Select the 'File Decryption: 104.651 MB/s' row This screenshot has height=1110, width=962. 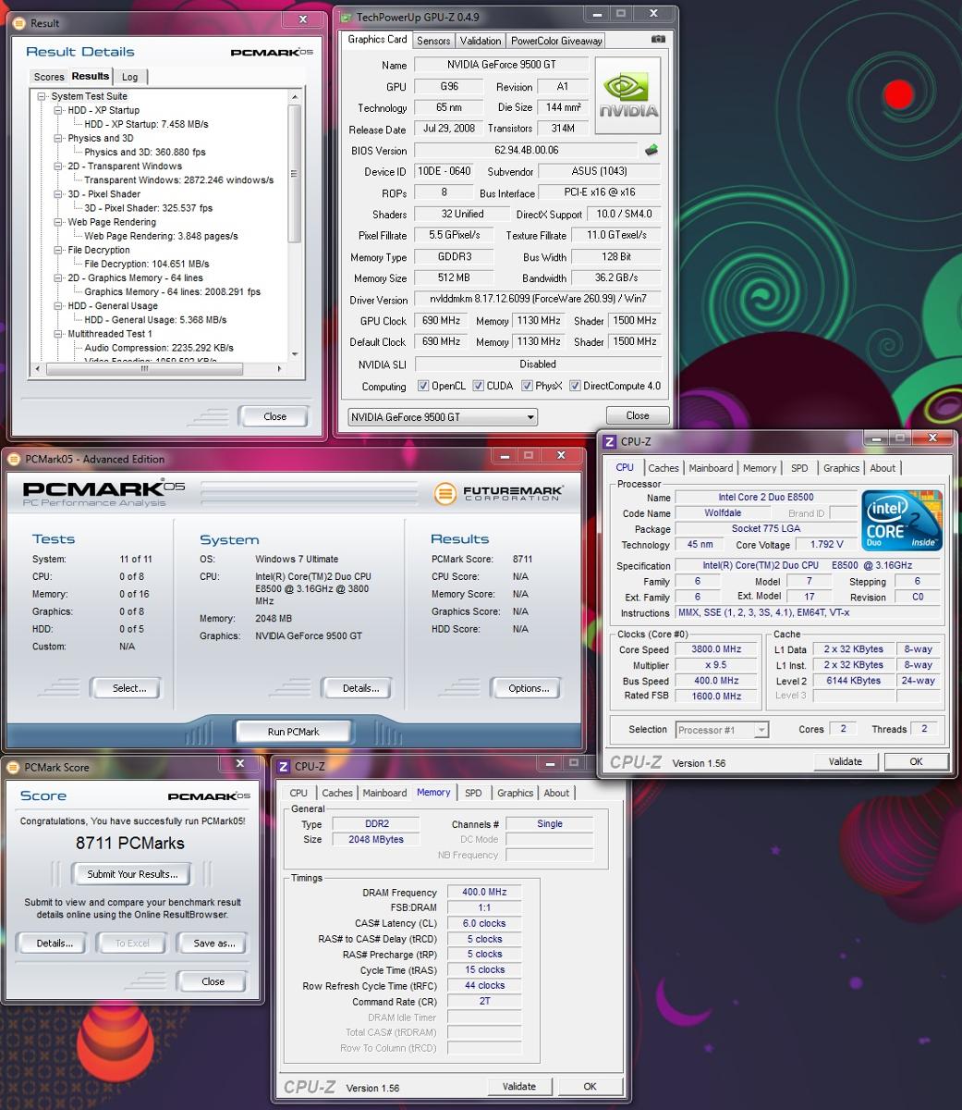pos(147,264)
